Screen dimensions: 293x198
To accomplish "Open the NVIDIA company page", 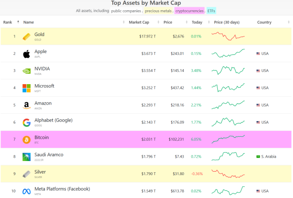I will point(42,69).
